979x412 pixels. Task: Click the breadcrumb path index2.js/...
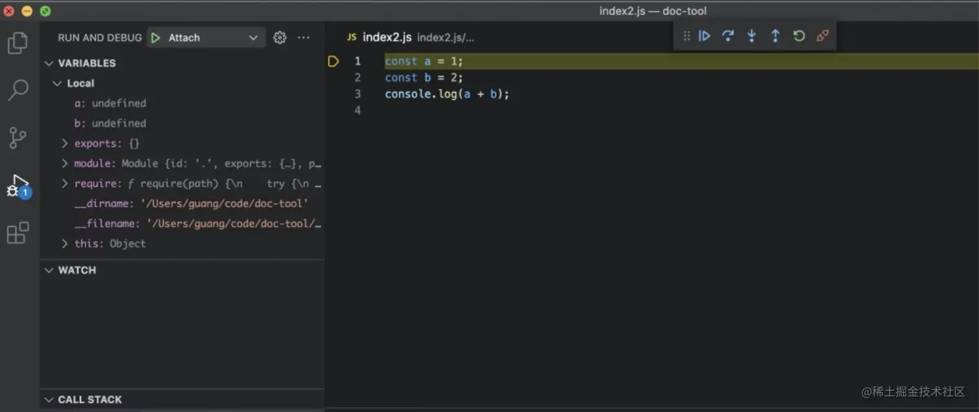pos(445,38)
